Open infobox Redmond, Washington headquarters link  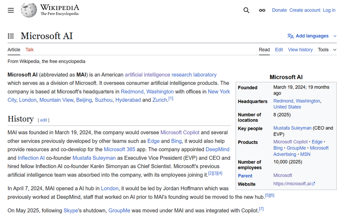(297, 101)
